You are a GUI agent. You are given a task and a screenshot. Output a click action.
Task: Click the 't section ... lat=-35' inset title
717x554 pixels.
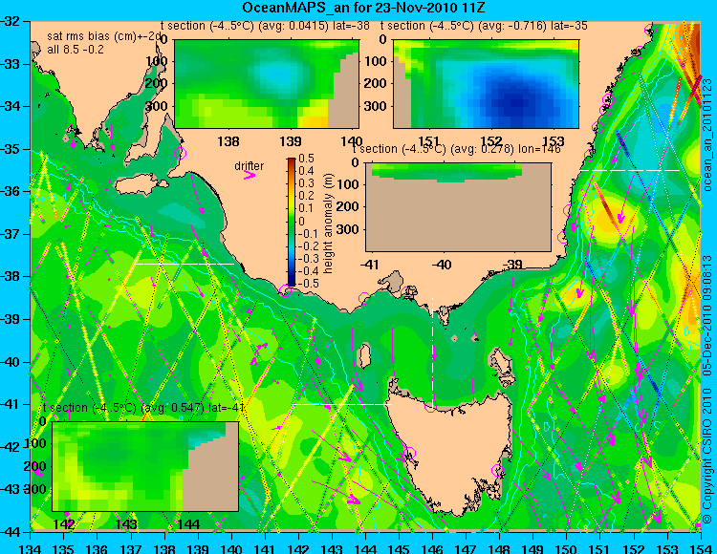click(x=484, y=26)
